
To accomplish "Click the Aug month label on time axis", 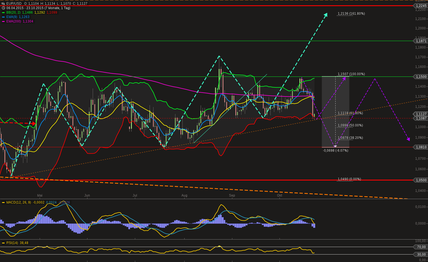I will coord(184,195).
